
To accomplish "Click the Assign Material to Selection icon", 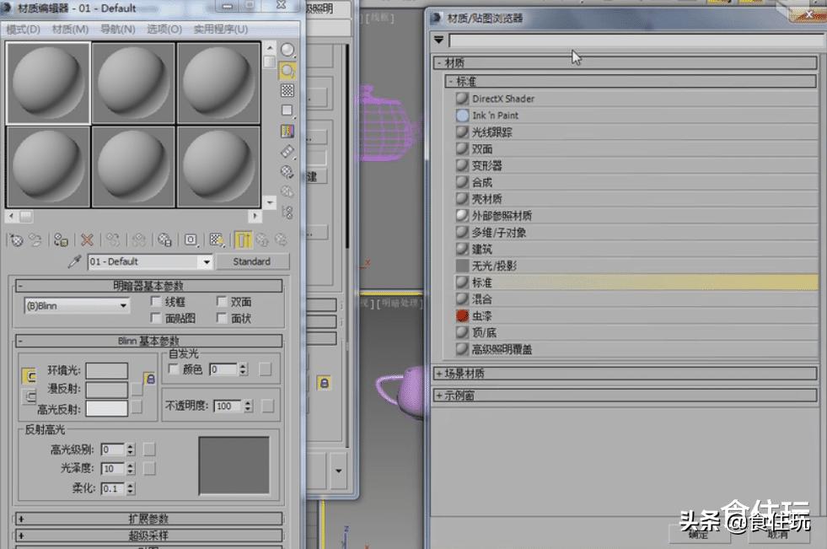I will tap(61, 240).
